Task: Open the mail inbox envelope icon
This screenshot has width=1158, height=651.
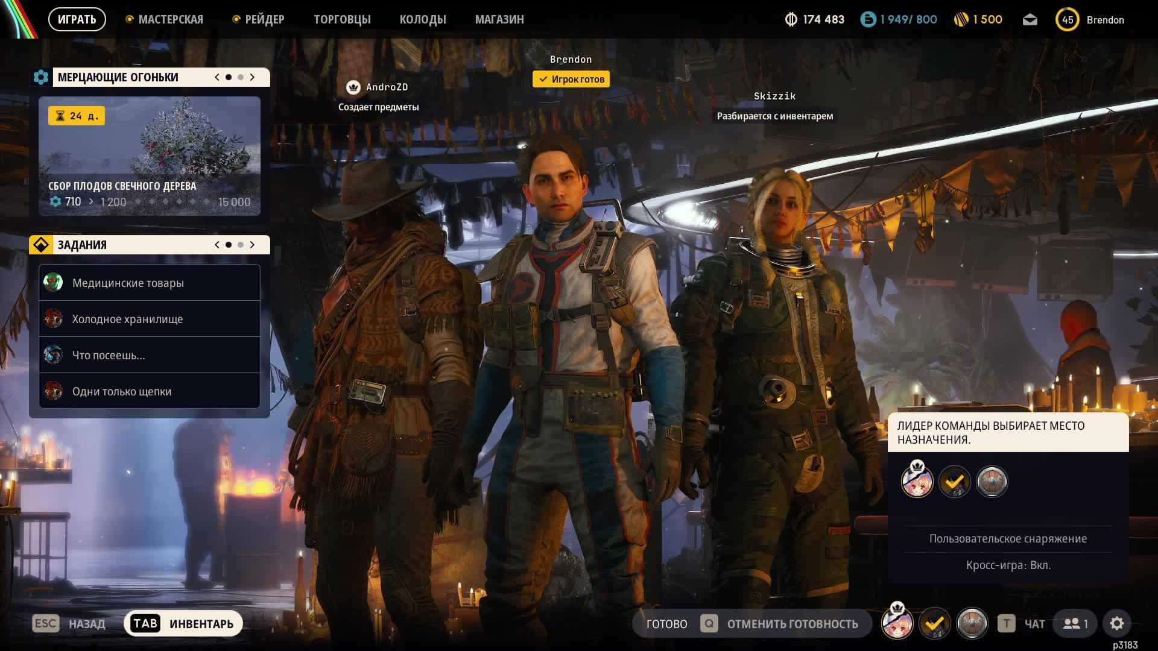Action: (1030, 20)
